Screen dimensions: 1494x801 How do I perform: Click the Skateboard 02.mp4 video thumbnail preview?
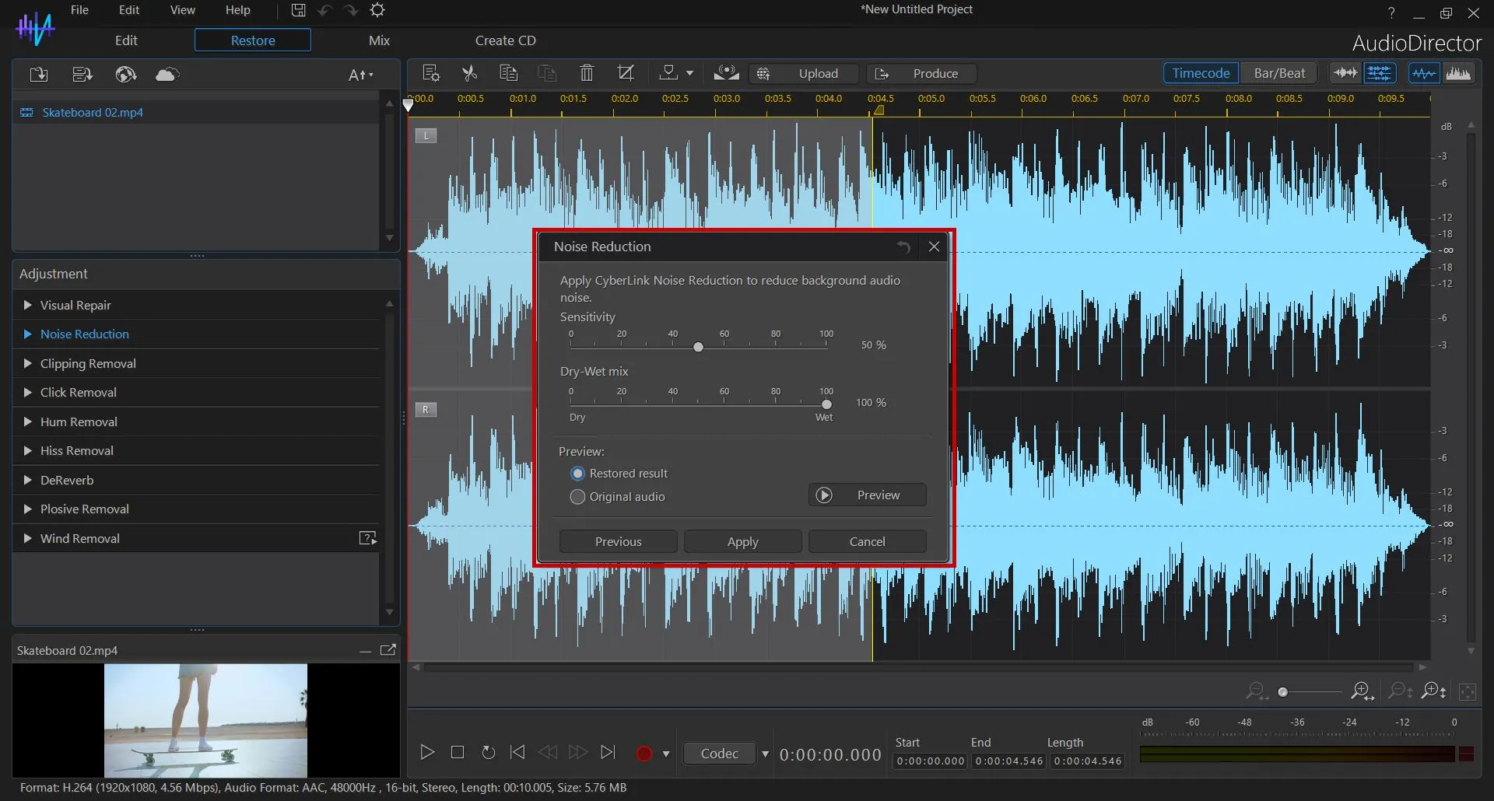(x=205, y=720)
